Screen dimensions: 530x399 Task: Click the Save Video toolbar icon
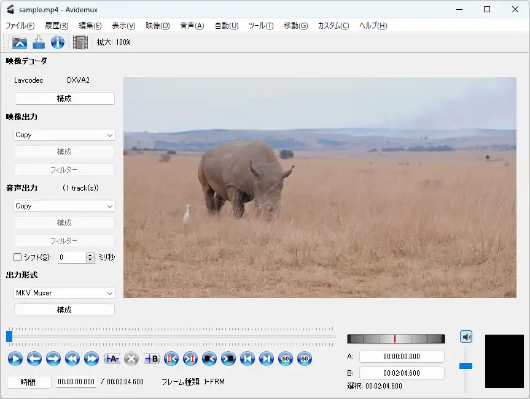39,42
